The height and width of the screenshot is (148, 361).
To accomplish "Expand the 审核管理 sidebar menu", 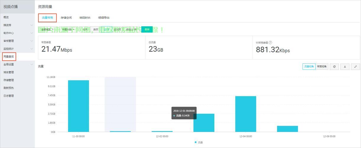I will pyautogui.click(x=17, y=41).
